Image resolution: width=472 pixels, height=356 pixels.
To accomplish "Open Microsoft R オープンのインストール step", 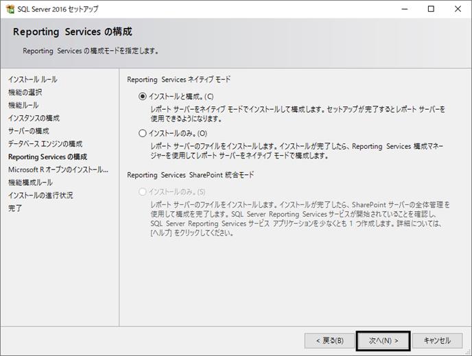I will (x=58, y=169).
